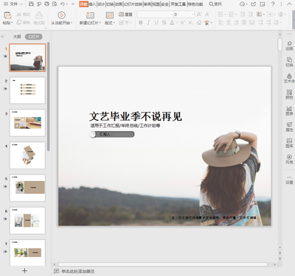The height and width of the screenshot is (276, 295).
Task: Click the Format Painter brush icon
Action: tap(39, 15)
